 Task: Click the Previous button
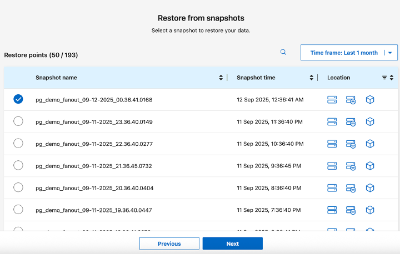tap(169, 243)
